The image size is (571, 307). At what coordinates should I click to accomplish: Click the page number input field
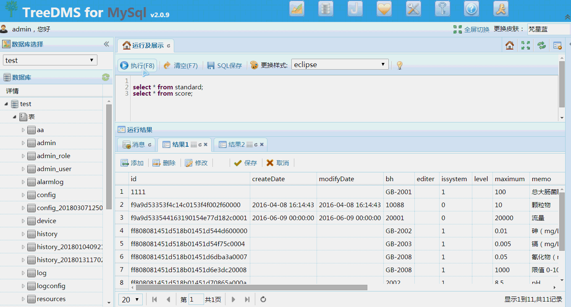196,299
